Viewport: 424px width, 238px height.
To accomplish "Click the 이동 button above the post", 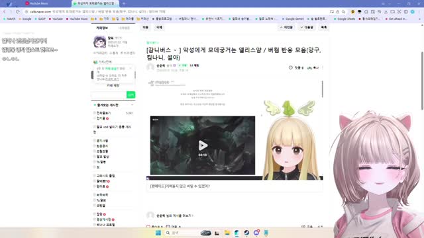I will [x=146, y=28].
